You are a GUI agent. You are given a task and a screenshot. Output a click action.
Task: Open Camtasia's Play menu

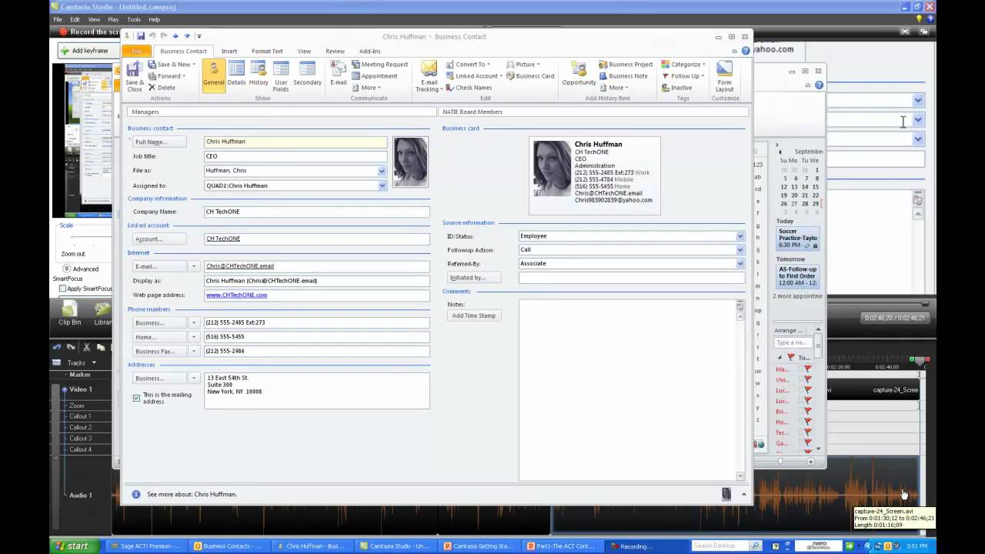(113, 19)
